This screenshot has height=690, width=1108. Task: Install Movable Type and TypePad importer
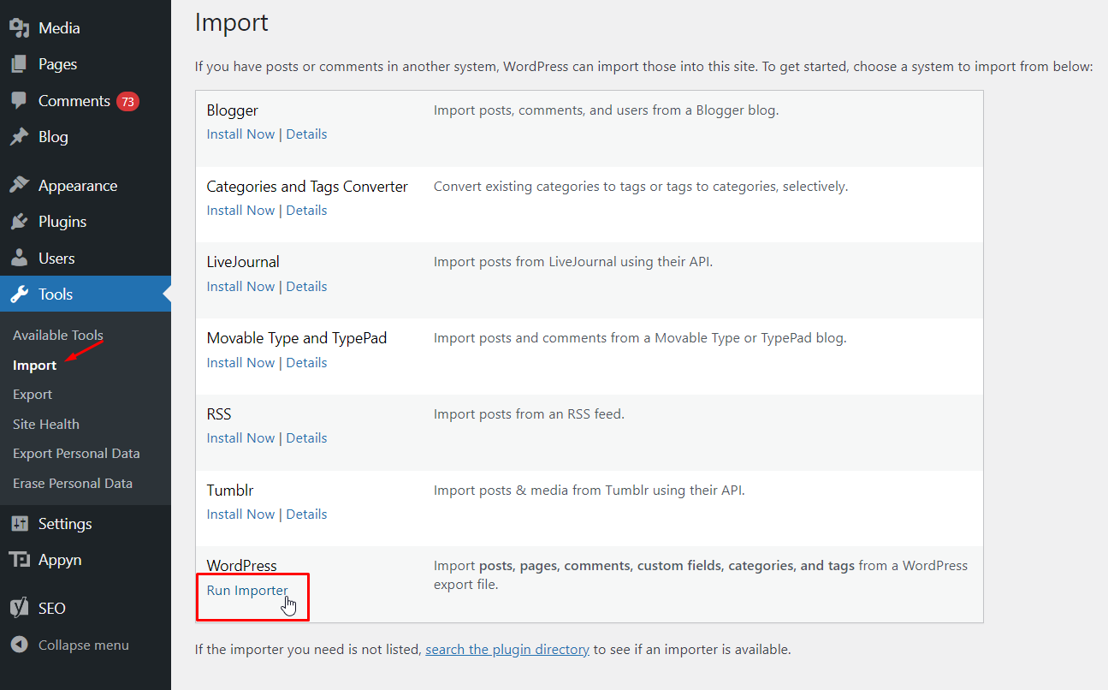pos(241,363)
